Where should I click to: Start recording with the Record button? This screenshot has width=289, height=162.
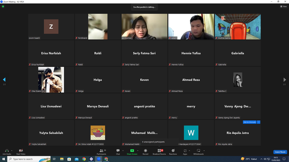[x=145, y=152]
